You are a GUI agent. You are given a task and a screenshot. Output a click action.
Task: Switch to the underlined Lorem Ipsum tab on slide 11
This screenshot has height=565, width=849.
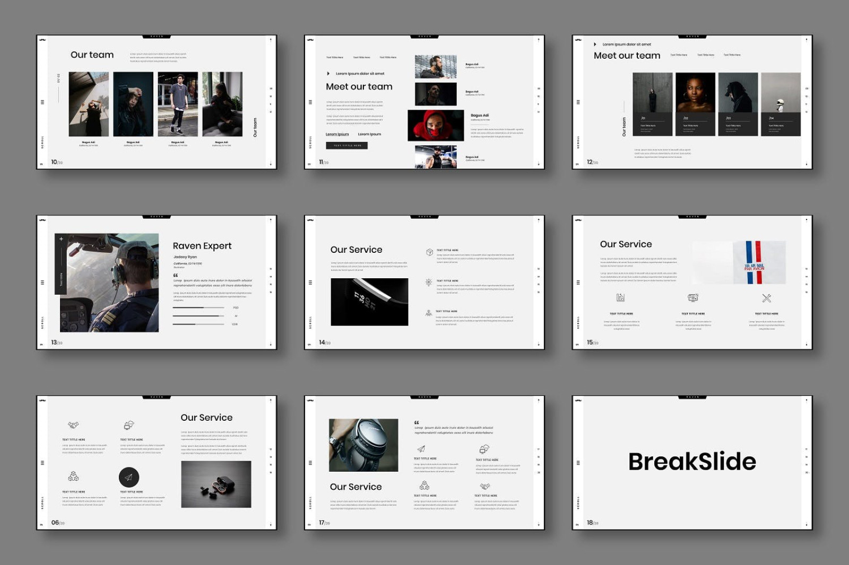coord(337,134)
